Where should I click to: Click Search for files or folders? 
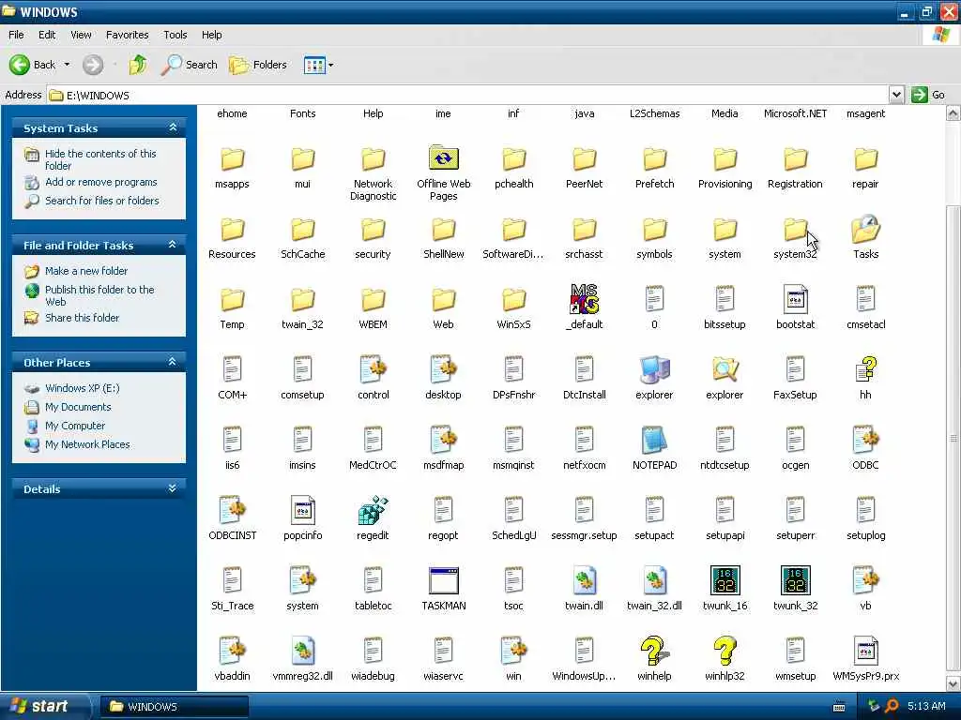pyautogui.click(x=101, y=201)
